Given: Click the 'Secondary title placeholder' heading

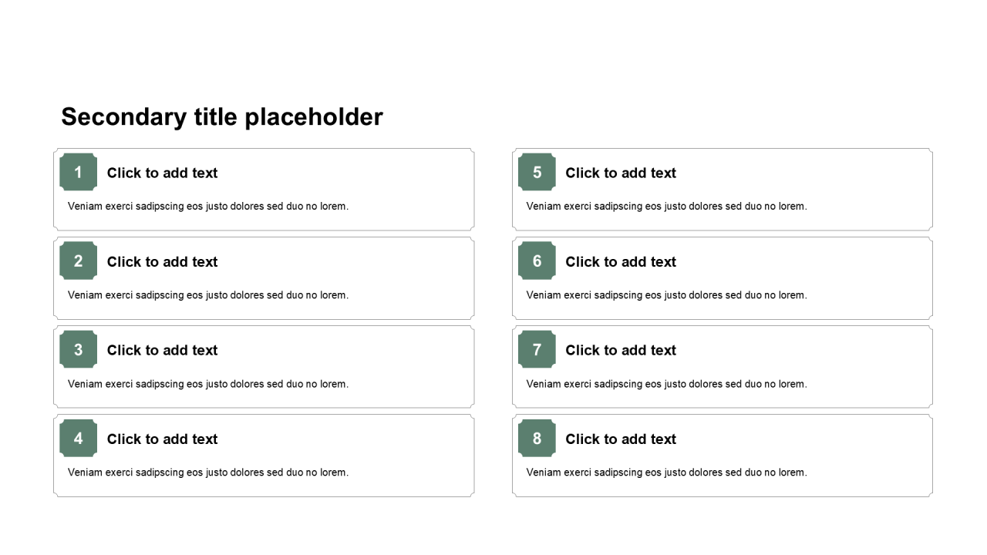Looking at the screenshot, I should [x=222, y=116].
